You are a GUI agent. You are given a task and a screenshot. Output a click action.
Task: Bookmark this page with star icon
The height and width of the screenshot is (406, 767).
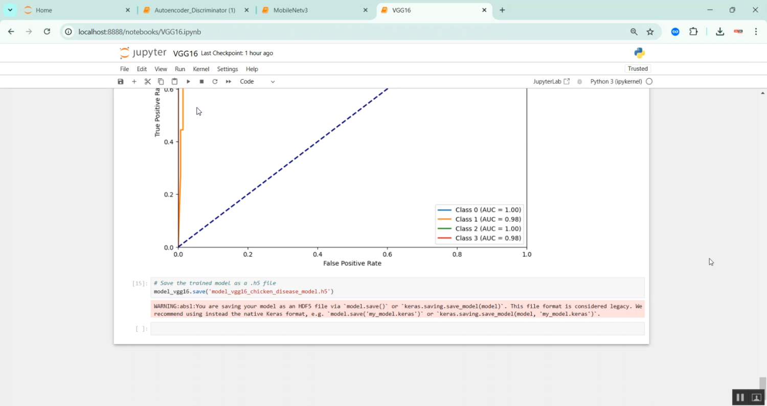point(650,32)
